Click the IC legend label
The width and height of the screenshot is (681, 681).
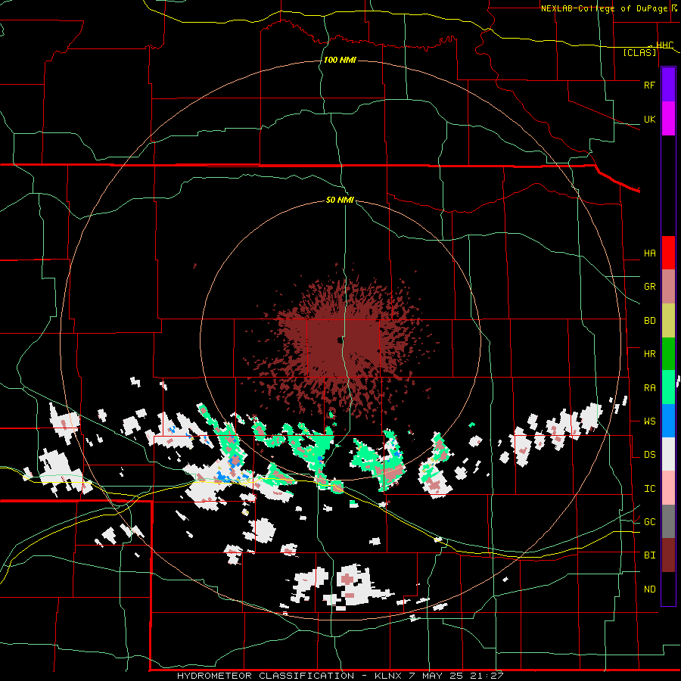[649, 488]
